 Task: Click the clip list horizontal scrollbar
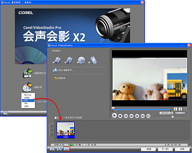click(122, 140)
